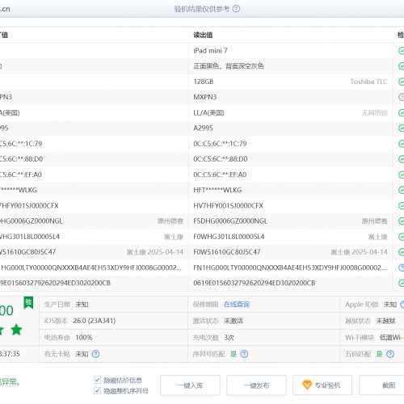
Task: Click the 截图 screenshot button
Action: pyautogui.click(x=381, y=385)
